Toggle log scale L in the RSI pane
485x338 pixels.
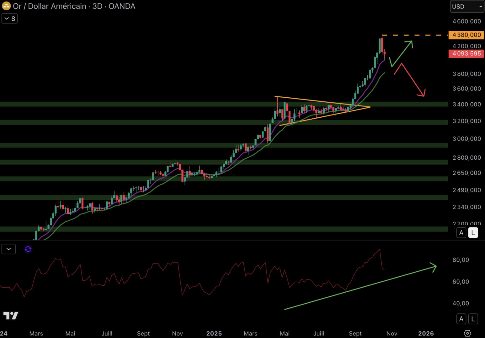click(473, 319)
